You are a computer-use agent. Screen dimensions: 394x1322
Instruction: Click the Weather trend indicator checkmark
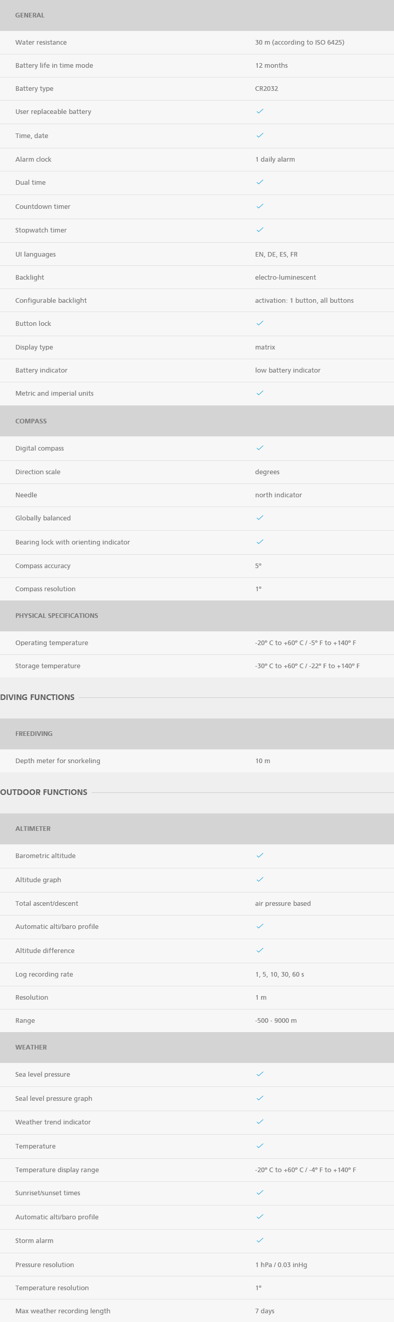coord(260,1122)
